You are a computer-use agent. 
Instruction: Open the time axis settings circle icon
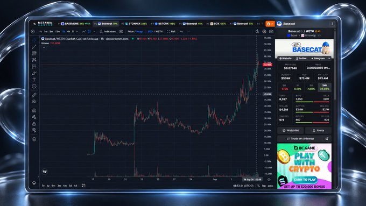click(x=269, y=180)
